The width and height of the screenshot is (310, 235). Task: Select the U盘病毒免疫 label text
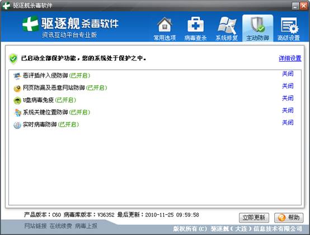(x=38, y=100)
